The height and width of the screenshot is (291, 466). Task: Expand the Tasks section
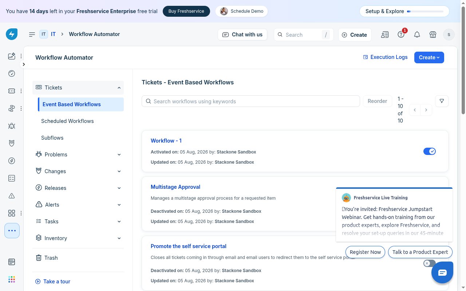(78, 222)
